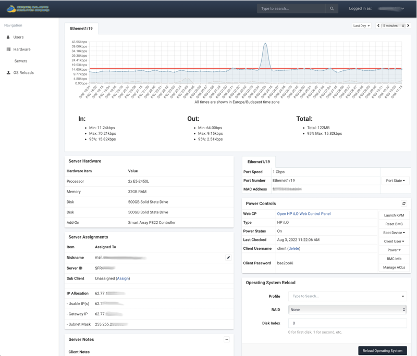Open Users in the navigation
This screenshot has height=356, width=417.
click(x=18, y=37)
